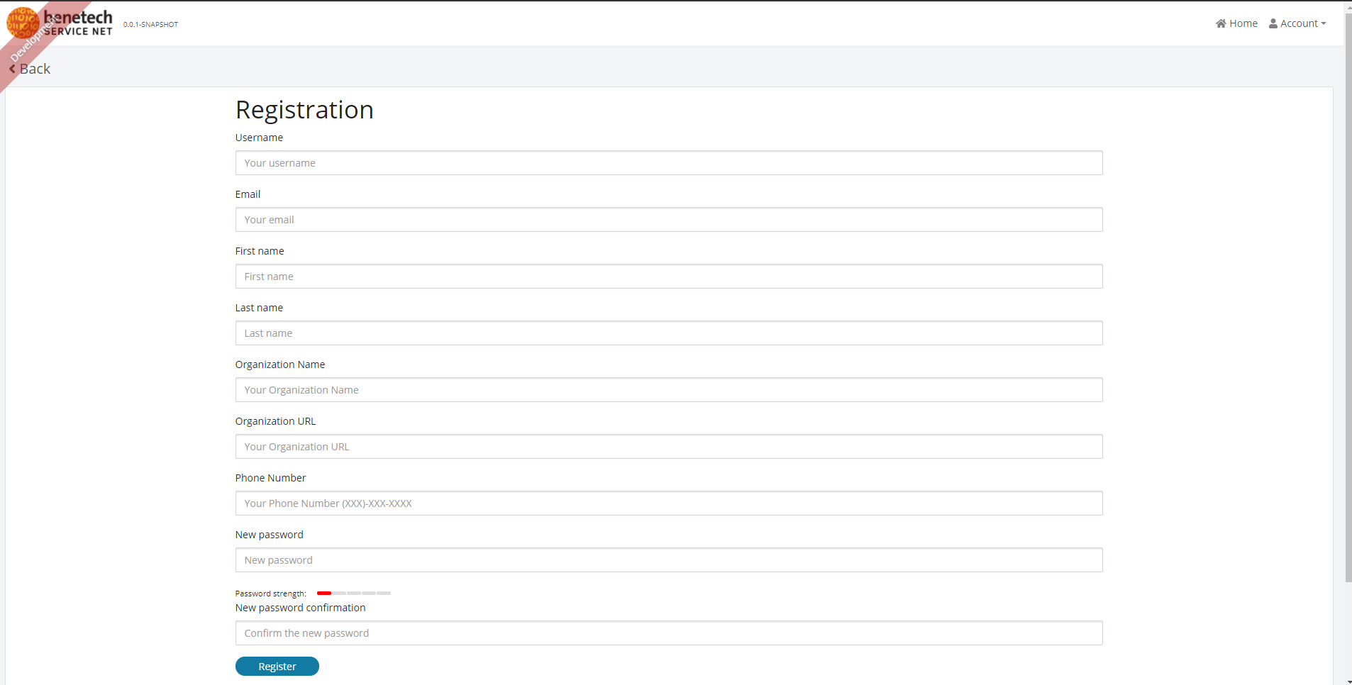Click the Benetech Service Net logo
Image resolution: width=1352 pixels, height=685 pixels.
pos(60,22)
